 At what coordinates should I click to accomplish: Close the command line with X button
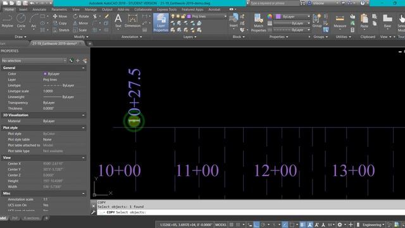(x=94, y=206)
